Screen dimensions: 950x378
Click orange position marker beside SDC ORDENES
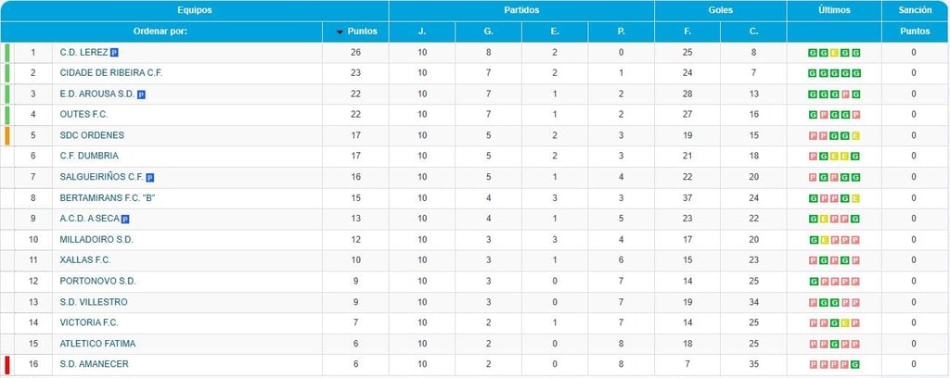pos(7,135)
